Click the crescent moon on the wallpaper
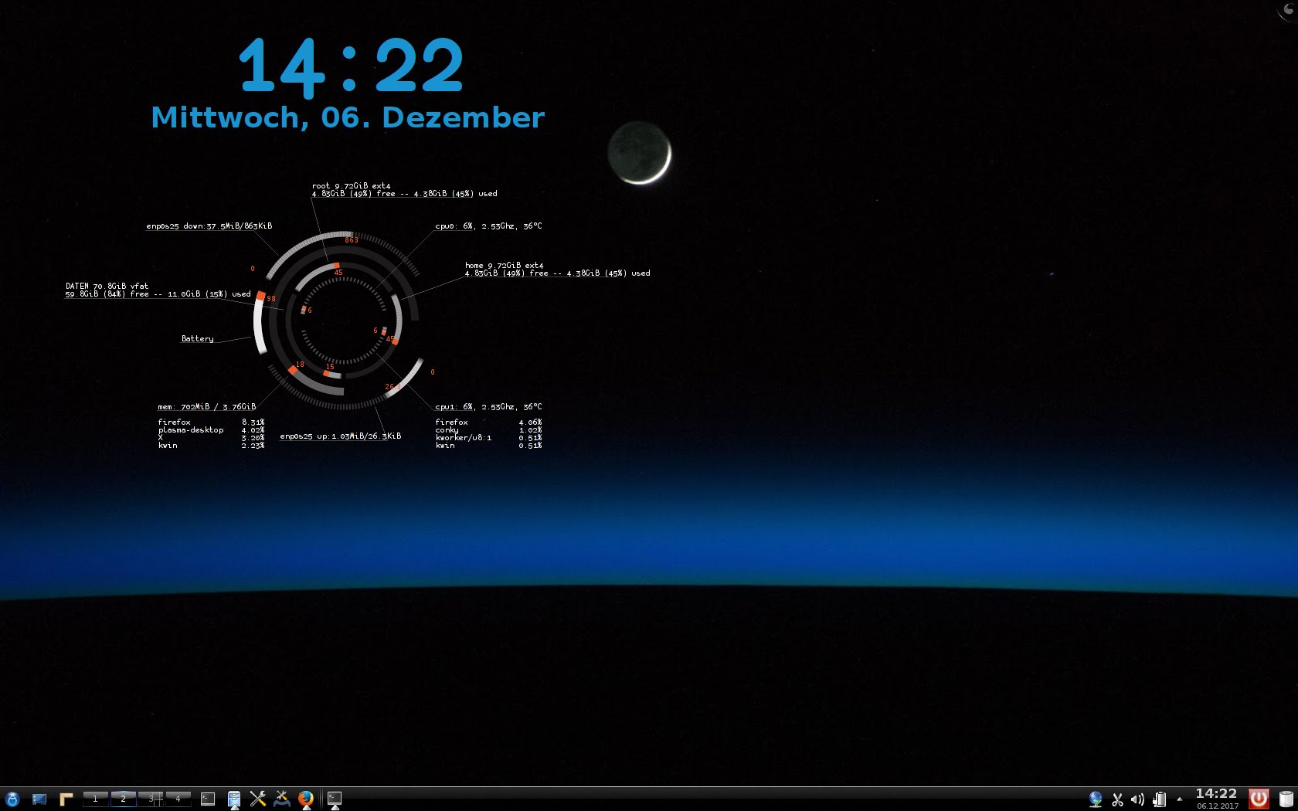Screen dimensions: 1298x811 tap(640, 153)
